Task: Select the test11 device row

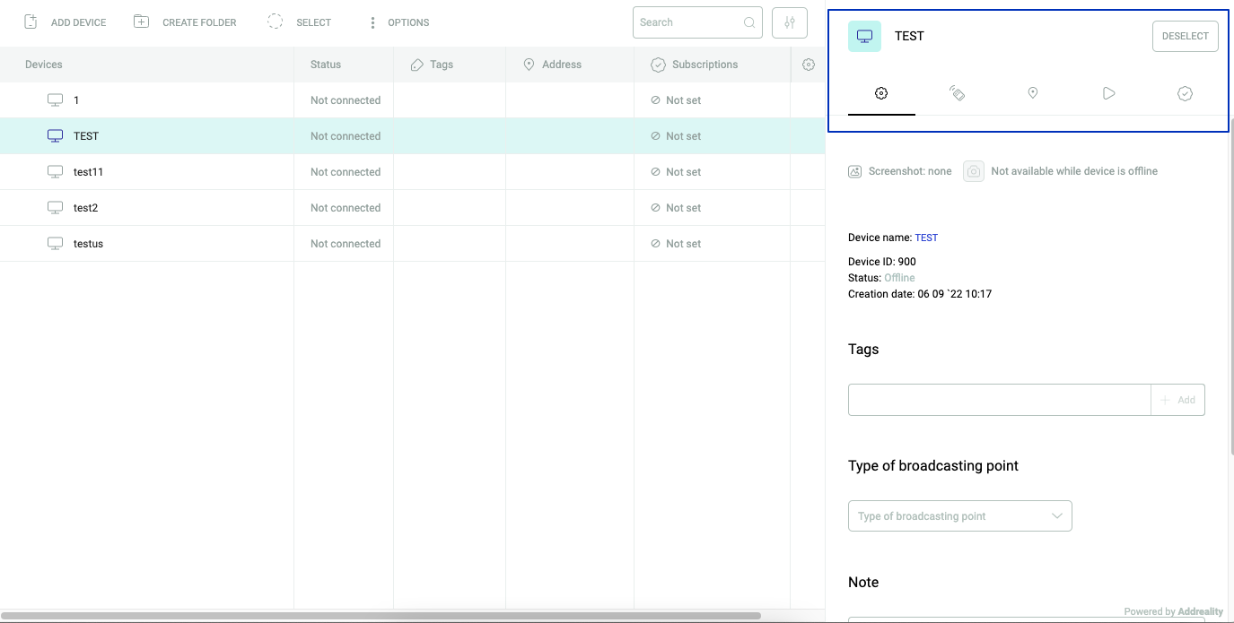Action: pyautogui.click(x=412, y=172)
